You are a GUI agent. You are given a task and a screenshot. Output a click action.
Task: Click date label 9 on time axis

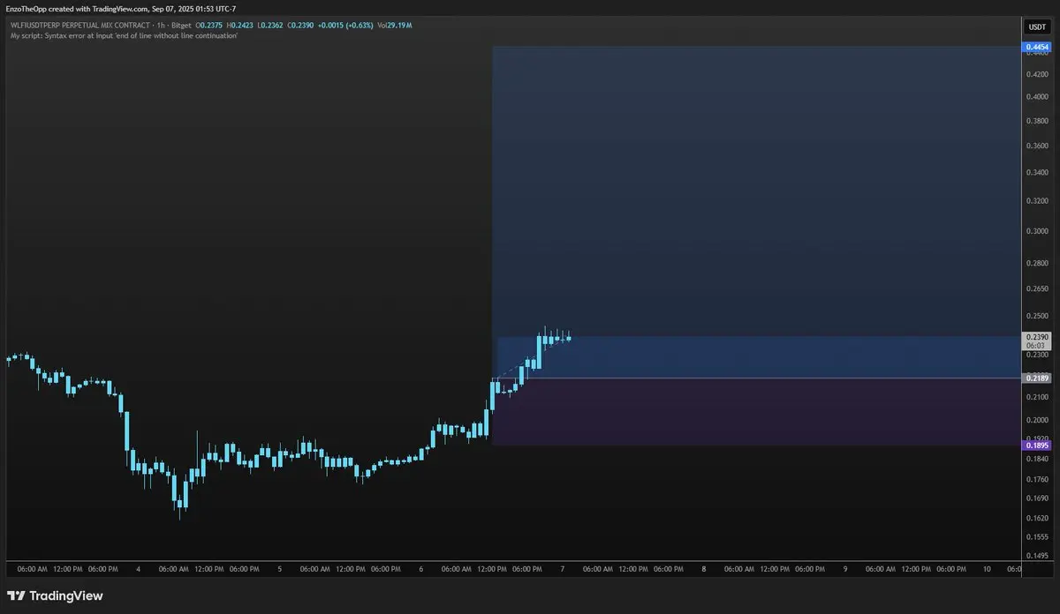(x=845, y=569)
